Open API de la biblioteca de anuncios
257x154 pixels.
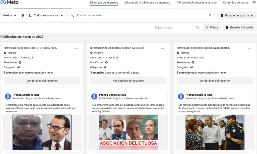click(197, 3)
